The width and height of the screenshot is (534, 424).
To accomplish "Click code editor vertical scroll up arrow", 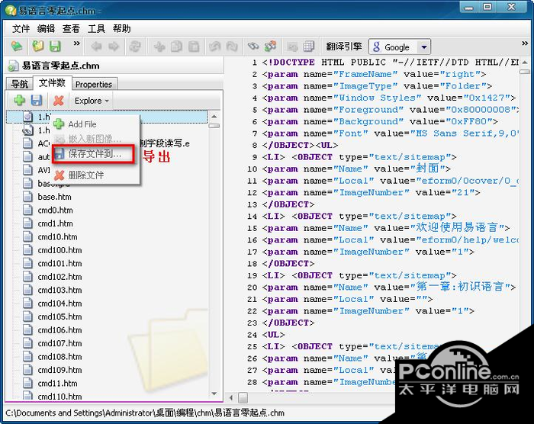I will (x=525, y=63).
